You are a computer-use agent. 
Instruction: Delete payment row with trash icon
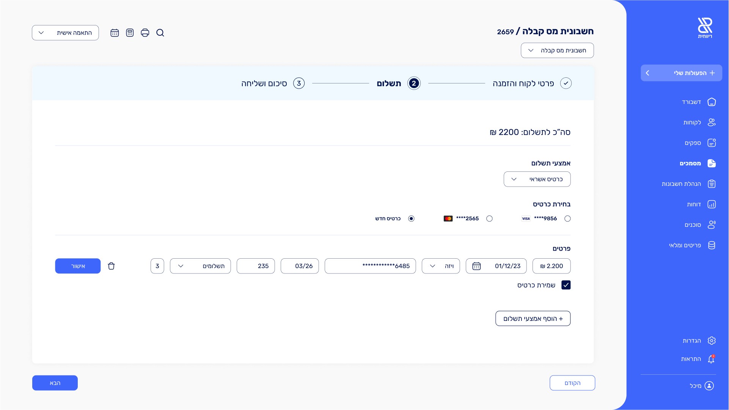(x=111, y=266)
